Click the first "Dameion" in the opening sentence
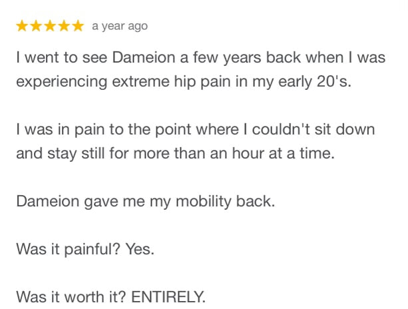The height and width of the screenshot is (309, 408). pyautogui.click(x=144, y=57)
